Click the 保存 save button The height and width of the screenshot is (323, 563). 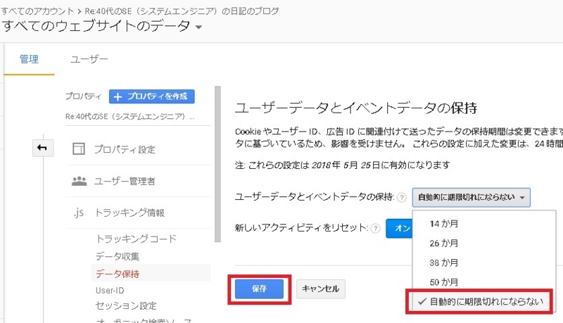[259, 289]
